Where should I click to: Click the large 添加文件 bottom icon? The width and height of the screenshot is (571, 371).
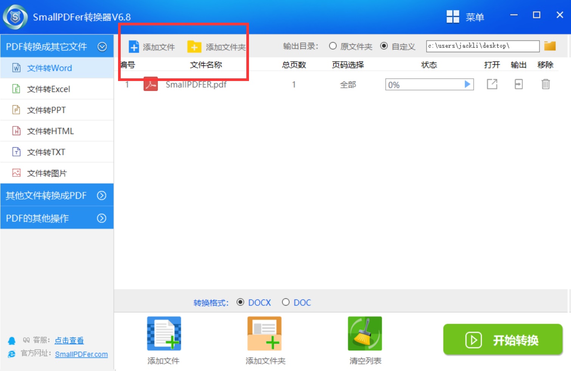click(x=164, y=334)
